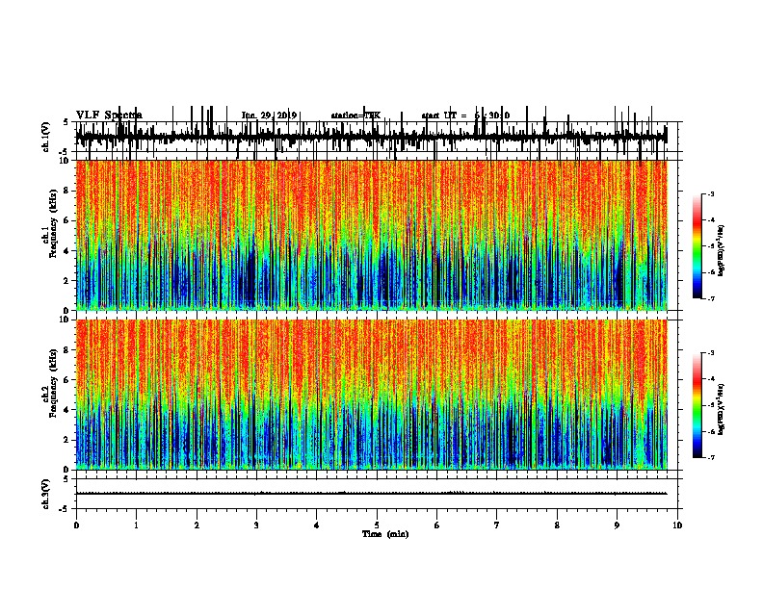Click the '8' kHz tick on ch.2 axis
Viewport: 763px width, 589px height.
(67, 349)
